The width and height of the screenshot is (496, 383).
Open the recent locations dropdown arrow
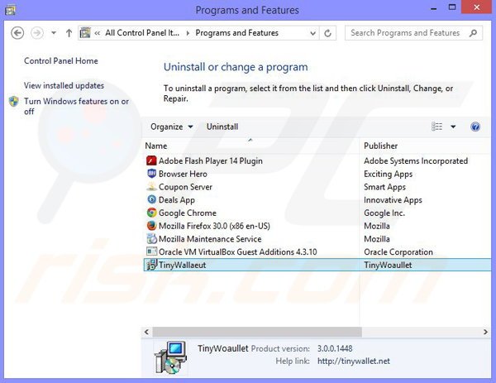tap(54, 33)
